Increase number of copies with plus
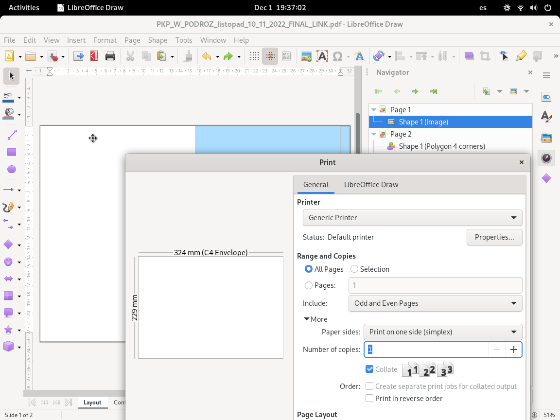This screenshot has height=420, width=560. coord(513,350)
